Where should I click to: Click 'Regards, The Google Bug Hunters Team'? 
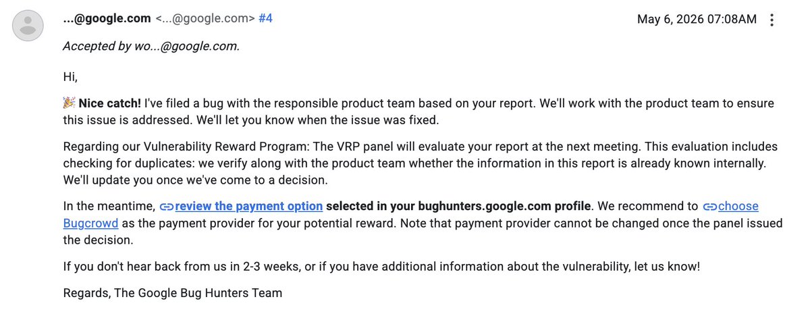click(173, 293)
